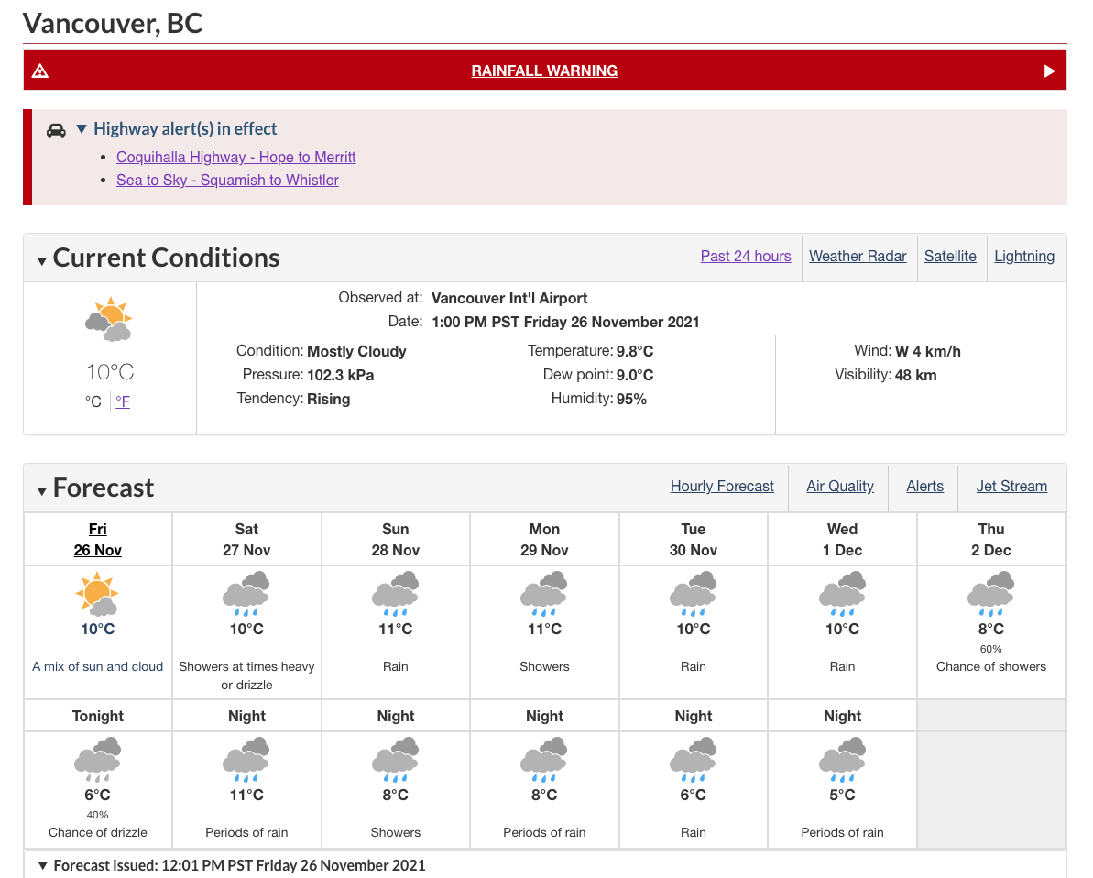The width and height of the screenshot is (1093, 878).
Task: Expand the Forecast issued details
Action: [x=42, y=865]
